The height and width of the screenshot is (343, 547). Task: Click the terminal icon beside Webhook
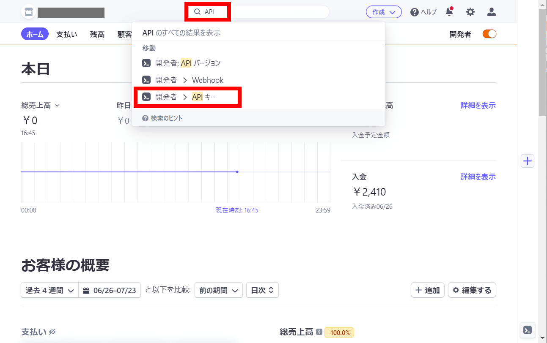(146, 80)
